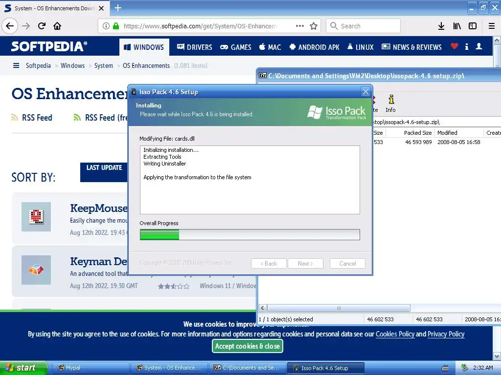Open the Keyman app thumbnail

tap(36, 270)
